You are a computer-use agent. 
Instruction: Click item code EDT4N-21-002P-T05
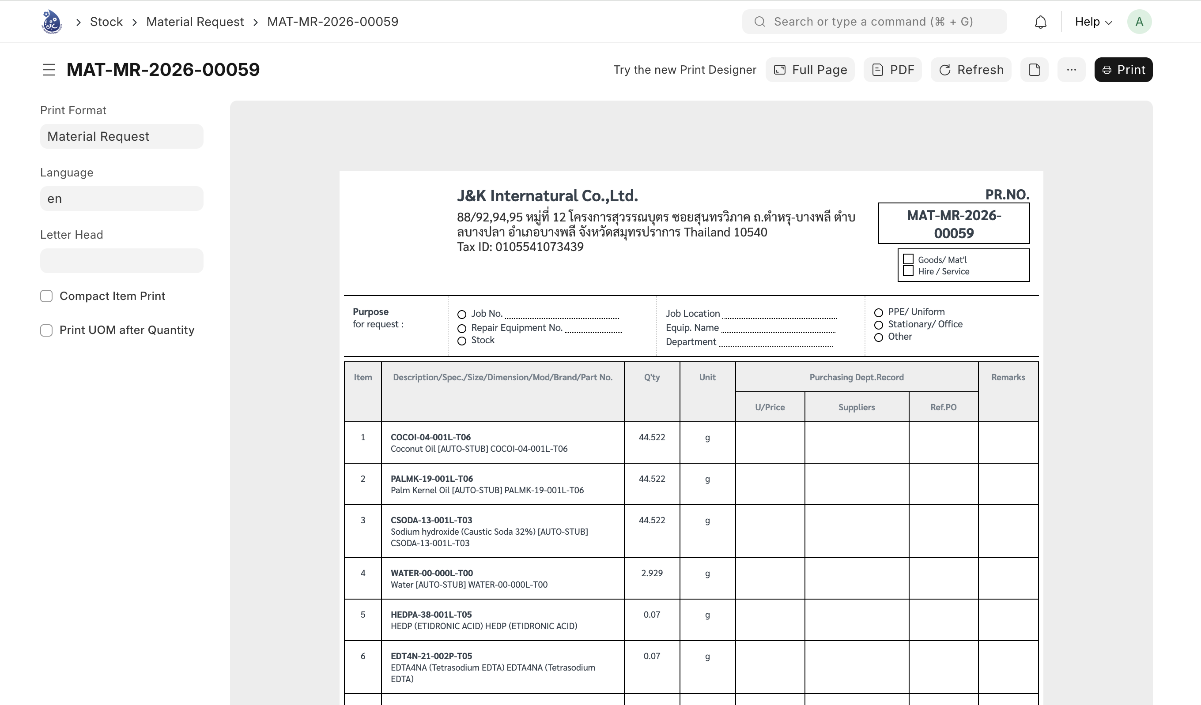(x=431, y=656)
